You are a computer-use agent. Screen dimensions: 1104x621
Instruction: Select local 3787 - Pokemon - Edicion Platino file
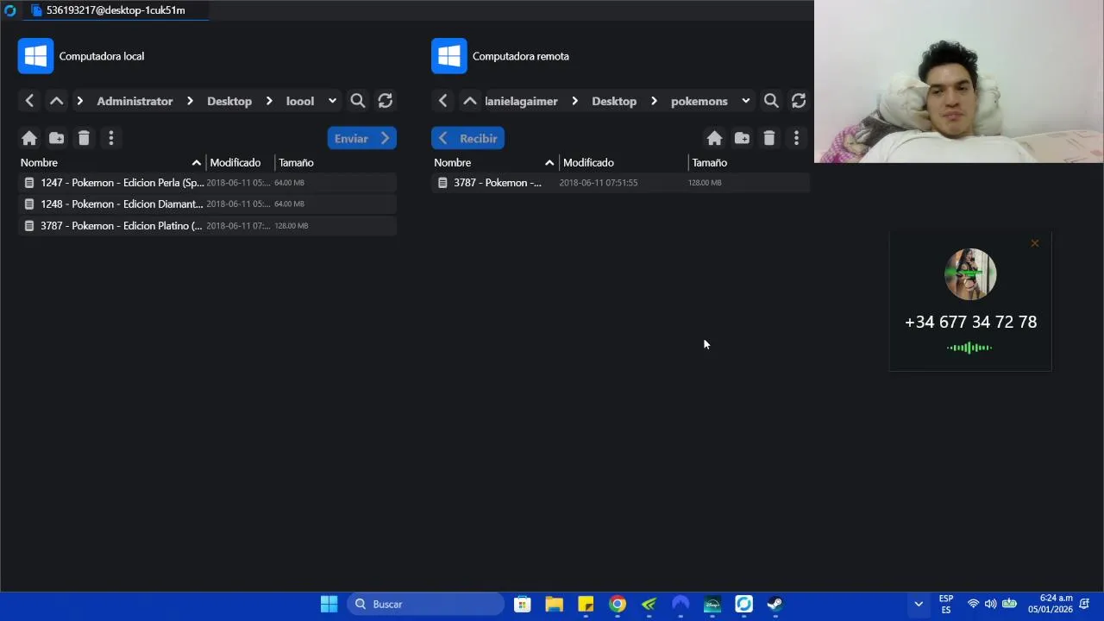207,226
